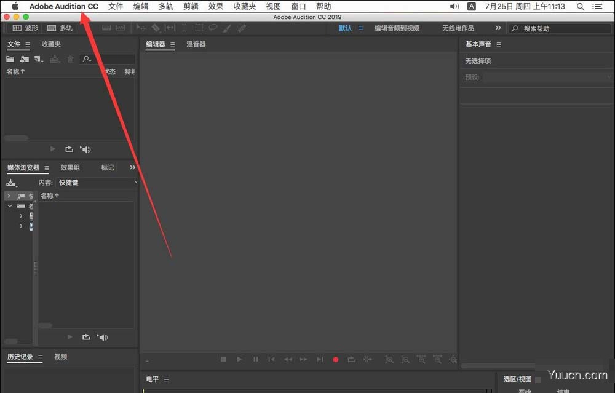Click the search input field in the Files panel
The width and height of the screenshot is (615, 393).
(x=111, y=58)
